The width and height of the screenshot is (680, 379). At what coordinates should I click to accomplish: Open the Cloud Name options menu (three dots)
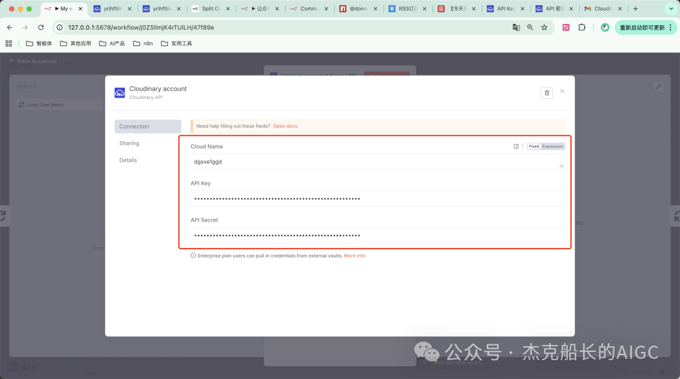[x=523, y=146]
